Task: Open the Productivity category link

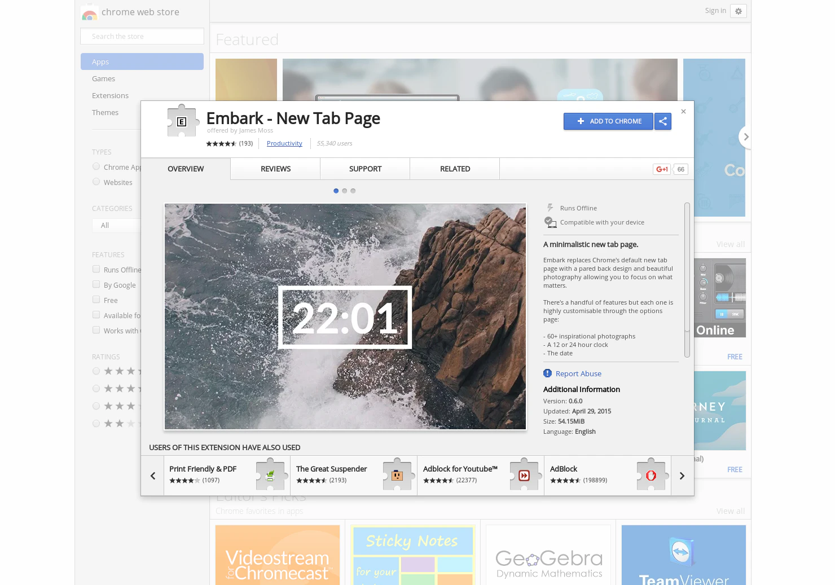Action: click(x=284, y=143)
